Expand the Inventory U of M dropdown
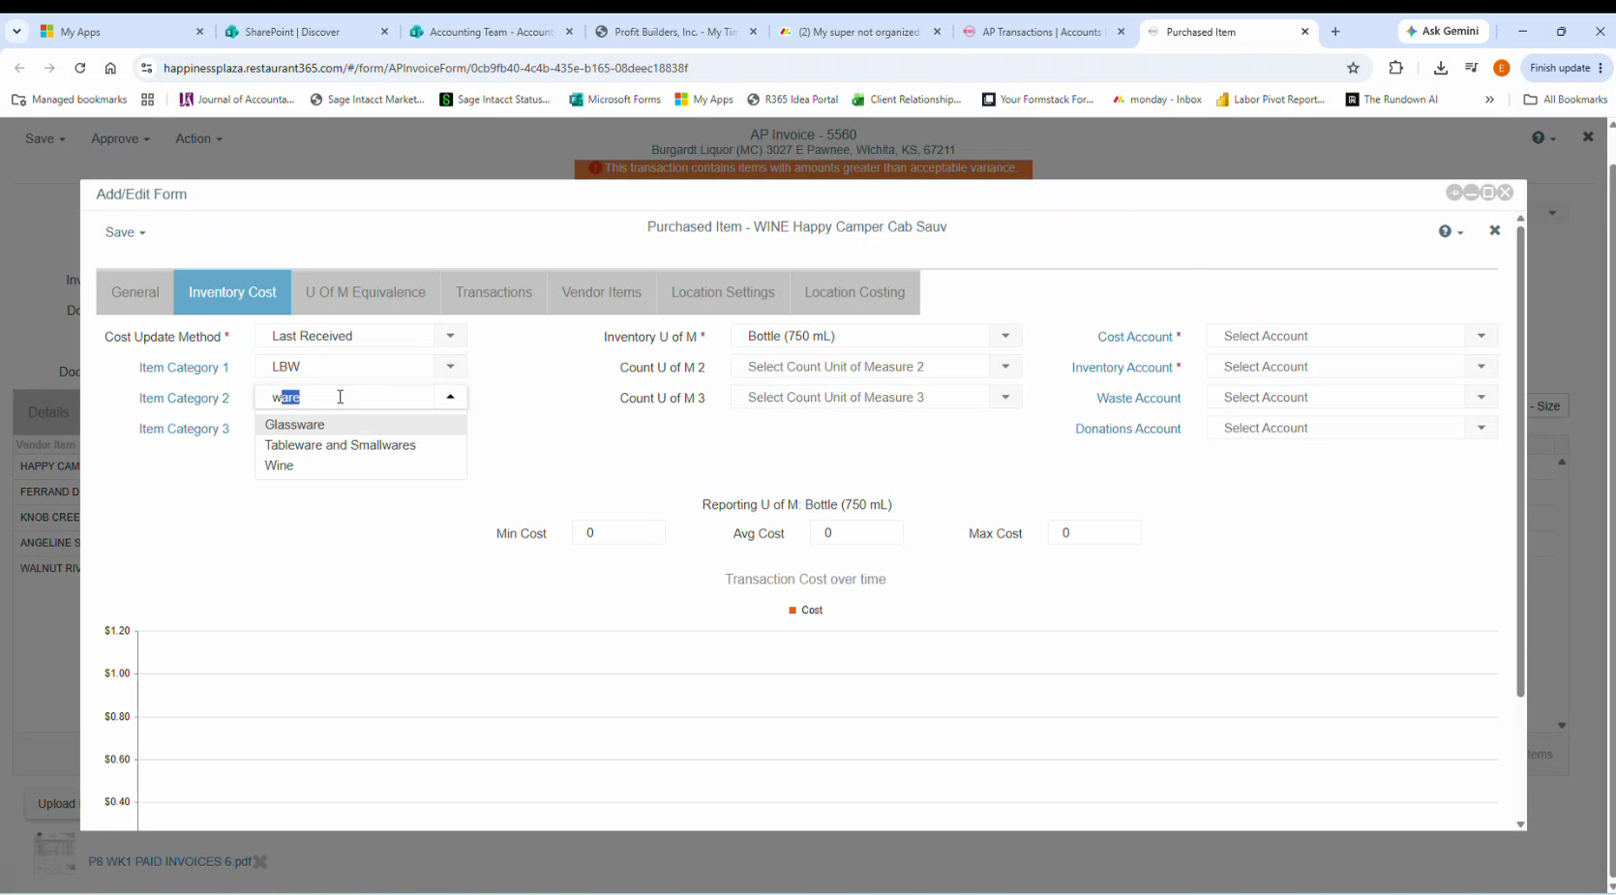The image size is (1616, 895). pos(1005,336)
